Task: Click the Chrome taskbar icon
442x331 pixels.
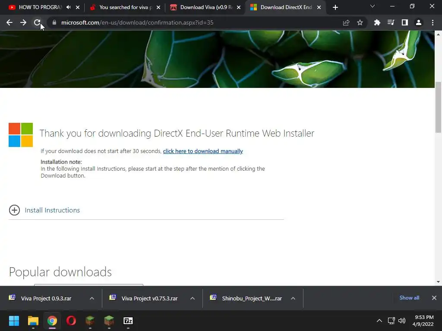Action: [52, 321]
